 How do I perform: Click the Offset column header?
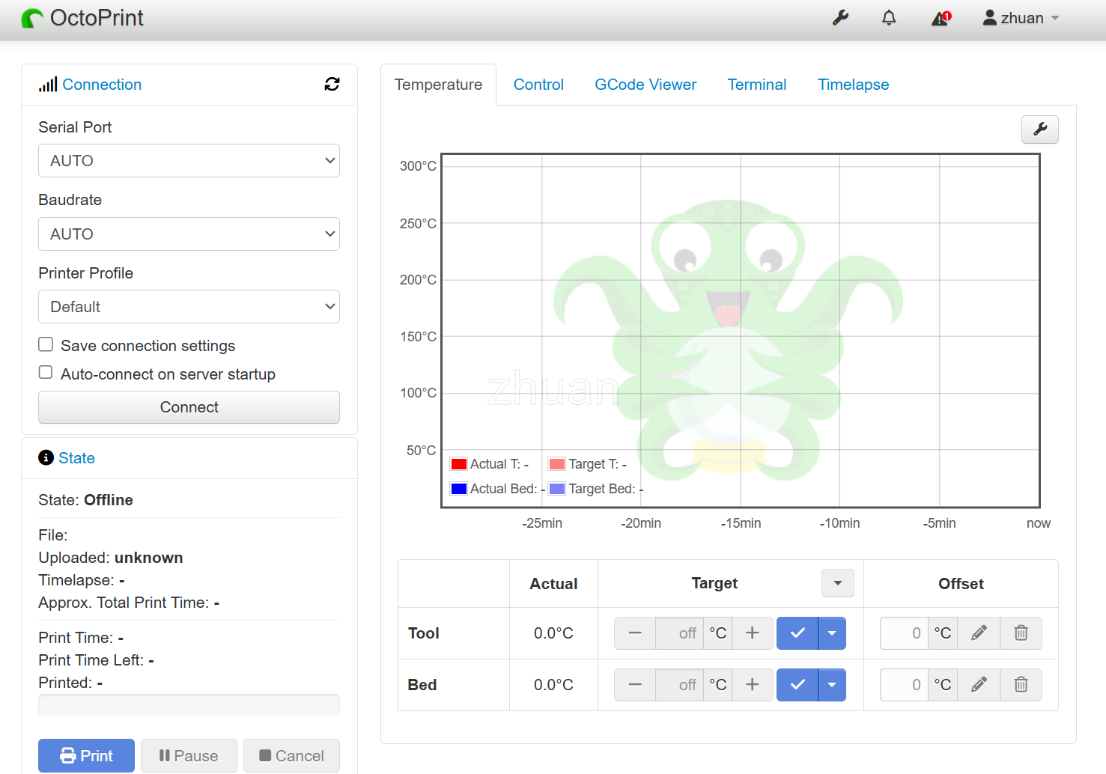click(x=961, y=584)
